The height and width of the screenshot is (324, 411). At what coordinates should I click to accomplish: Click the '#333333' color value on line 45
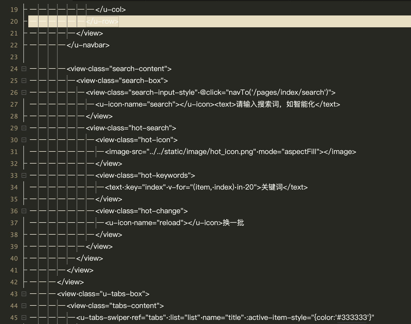(352, 318)
